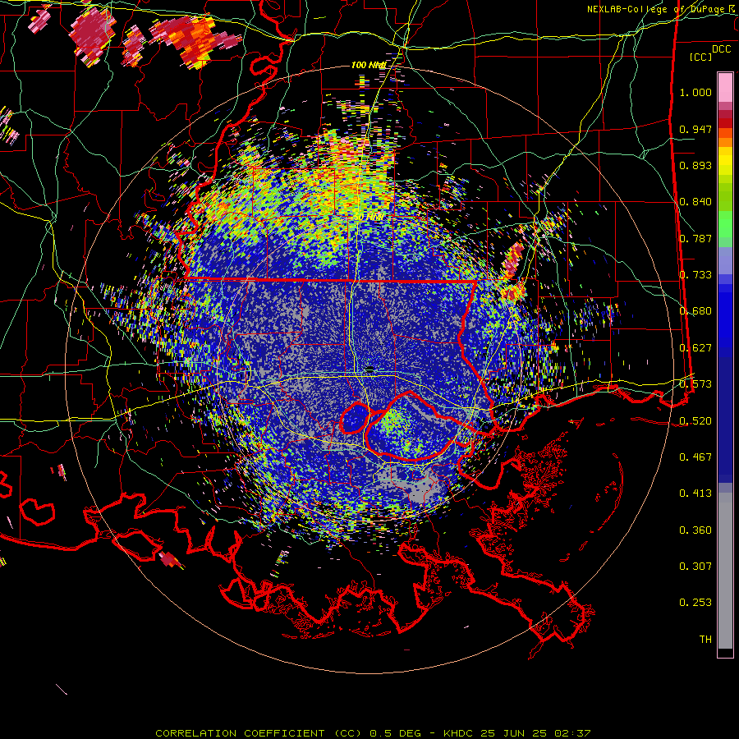Click inside the small dark-blue lake outline
Viewport: 739px width, 739px height.
(x=355, y=418)
